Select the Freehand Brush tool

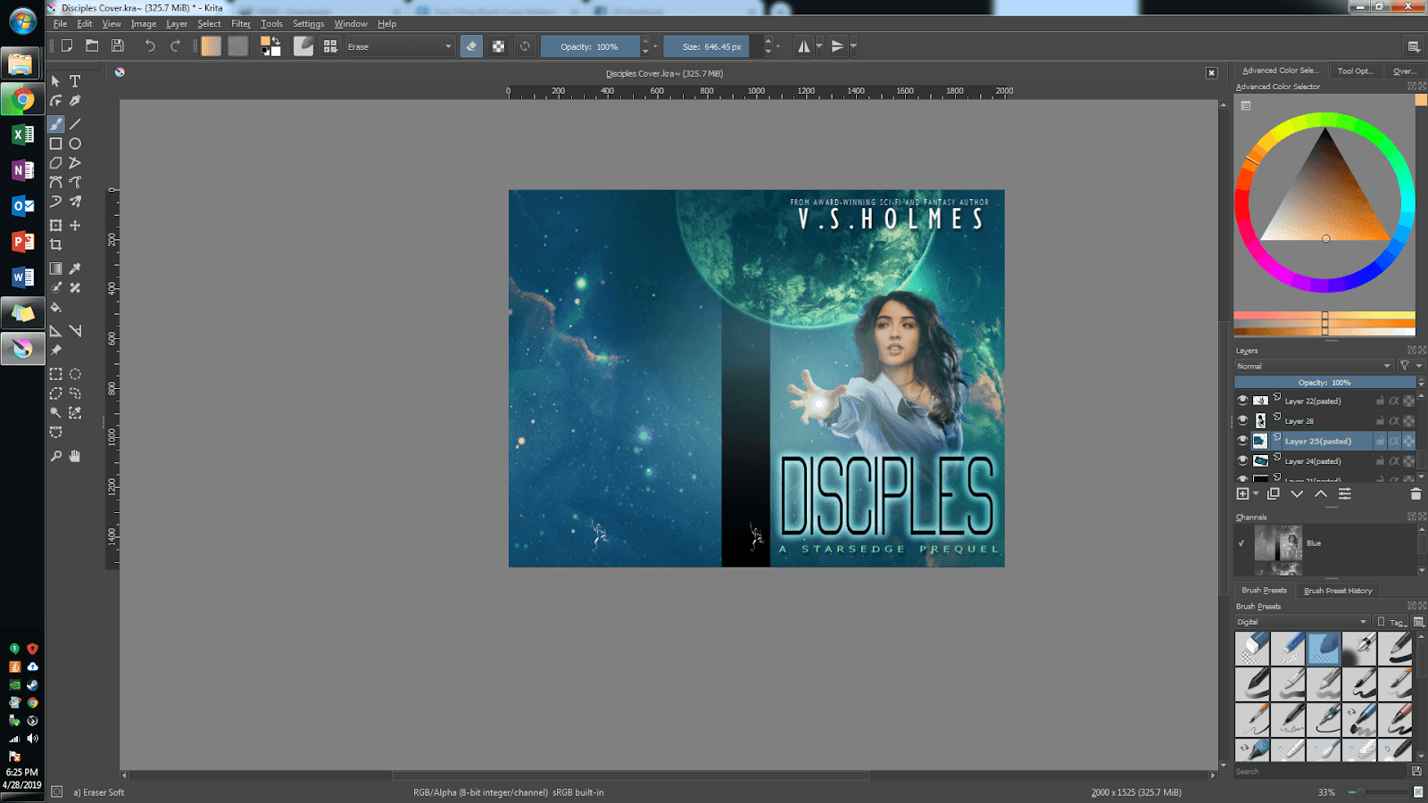pos(56,124)
